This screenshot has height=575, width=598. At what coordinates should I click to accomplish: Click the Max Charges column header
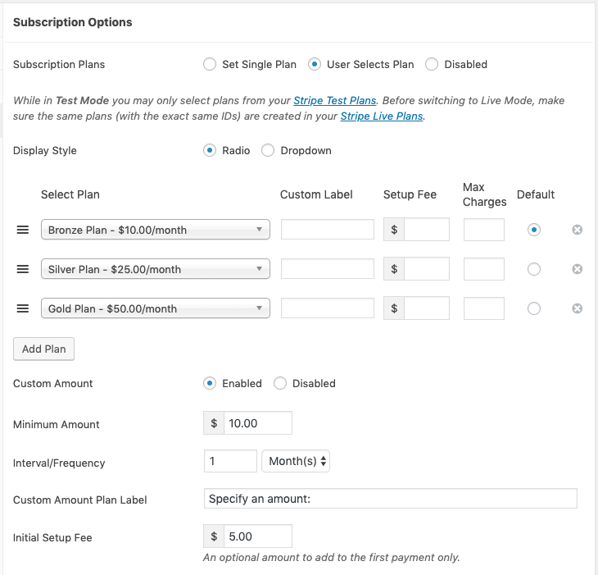[x=484, y=194]
